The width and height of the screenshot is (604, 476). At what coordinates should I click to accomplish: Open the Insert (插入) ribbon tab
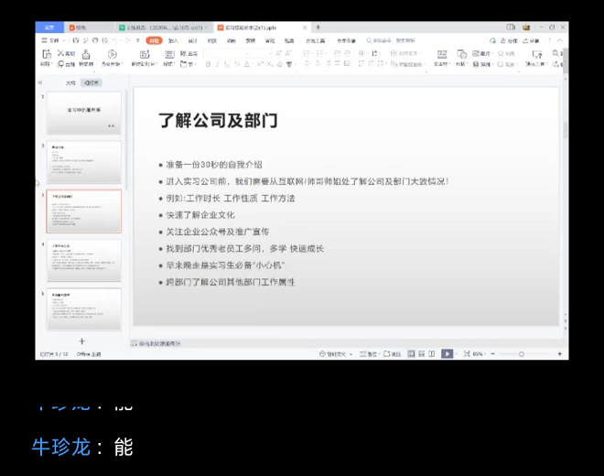(173, 40)
